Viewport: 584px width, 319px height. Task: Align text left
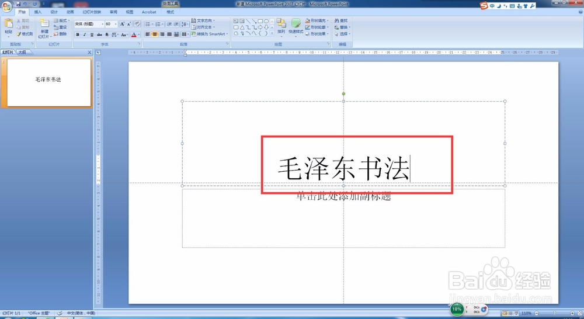pyautogui.click(x=148, y=34)
